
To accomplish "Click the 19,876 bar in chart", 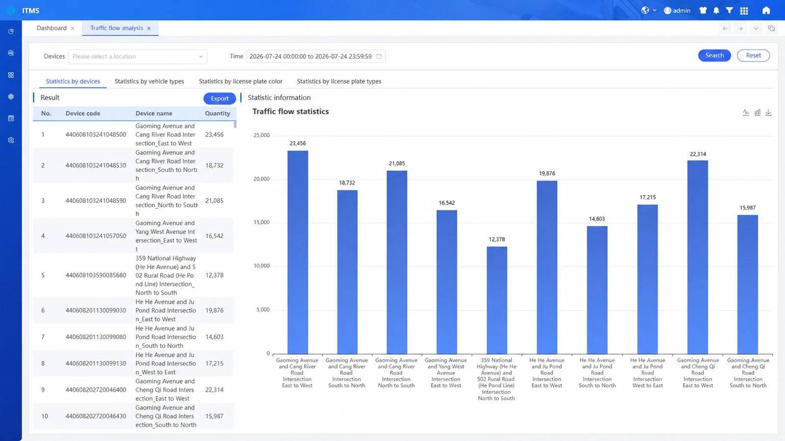I will [547, 267].
